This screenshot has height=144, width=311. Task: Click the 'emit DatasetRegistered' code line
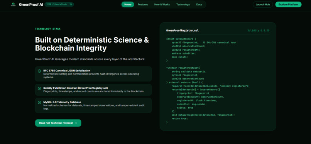tap(203, 115)
